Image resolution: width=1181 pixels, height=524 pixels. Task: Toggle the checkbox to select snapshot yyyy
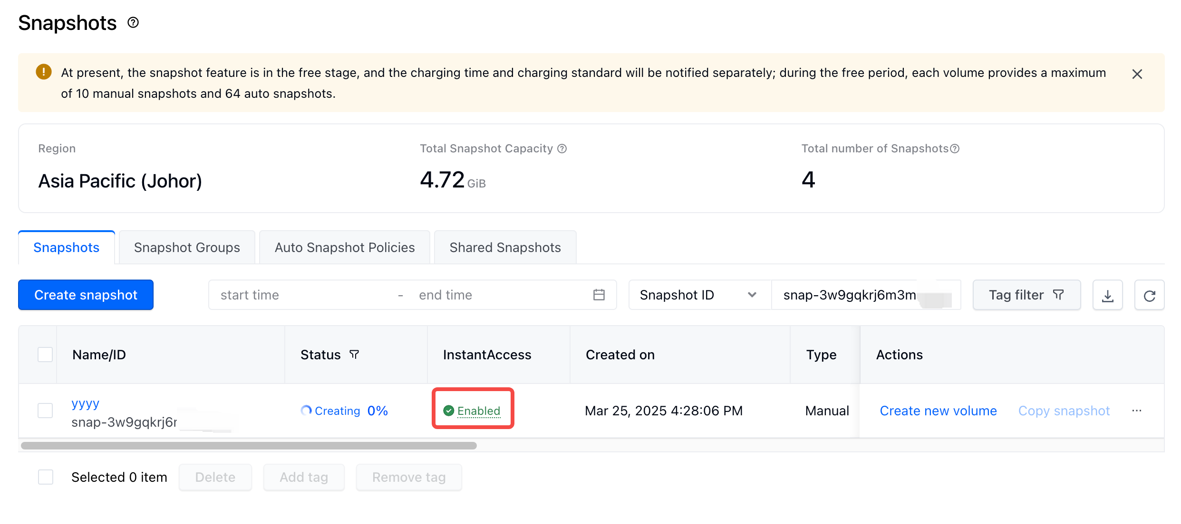(x=45, y=411)
